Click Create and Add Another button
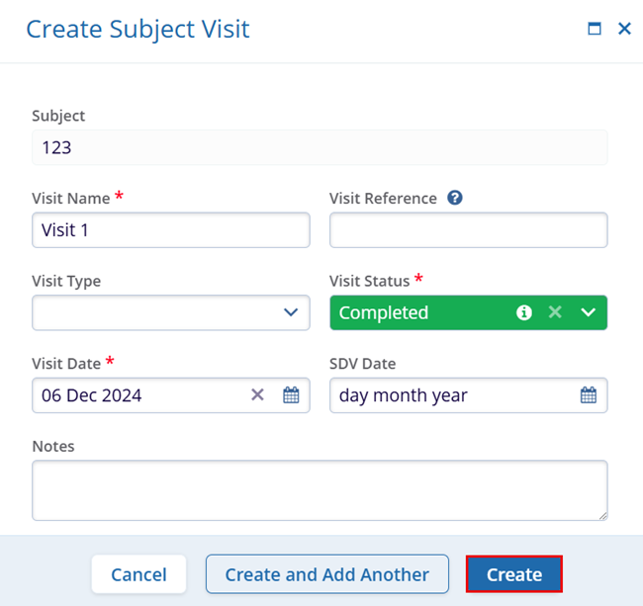Viewport: 643px width, 606px height. coord(326,574)
